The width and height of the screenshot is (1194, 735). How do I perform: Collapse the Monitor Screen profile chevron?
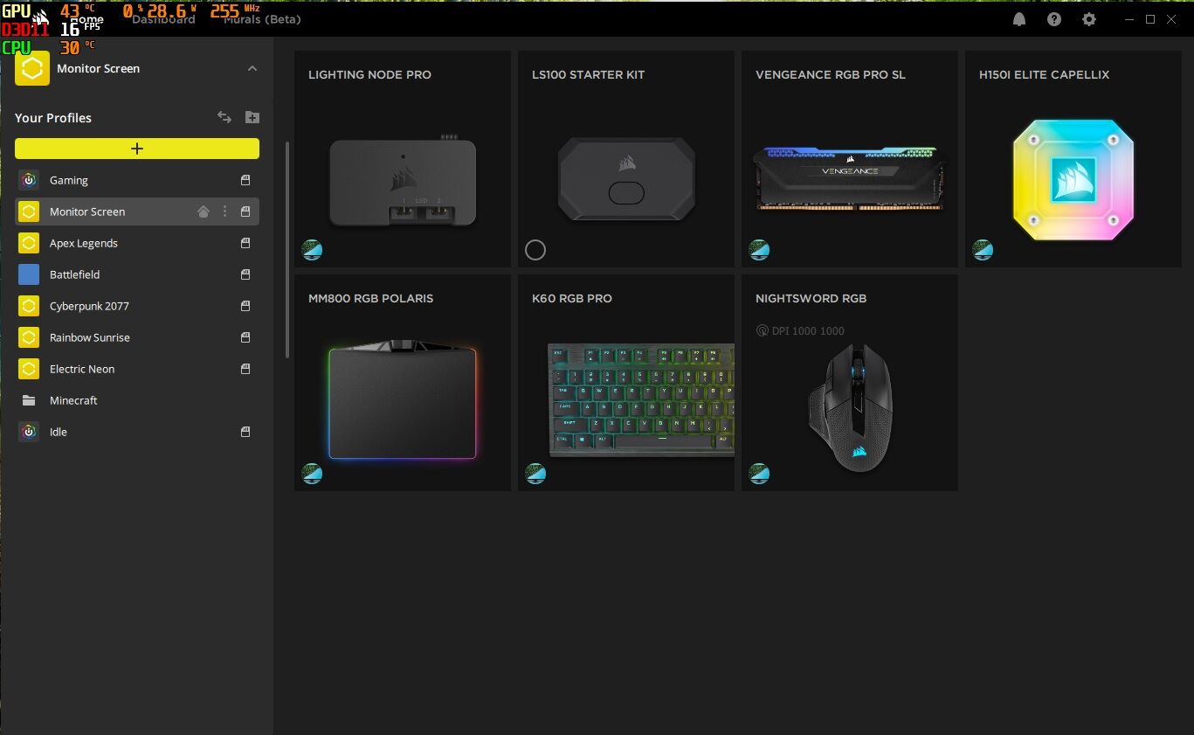tap(252, 68)
